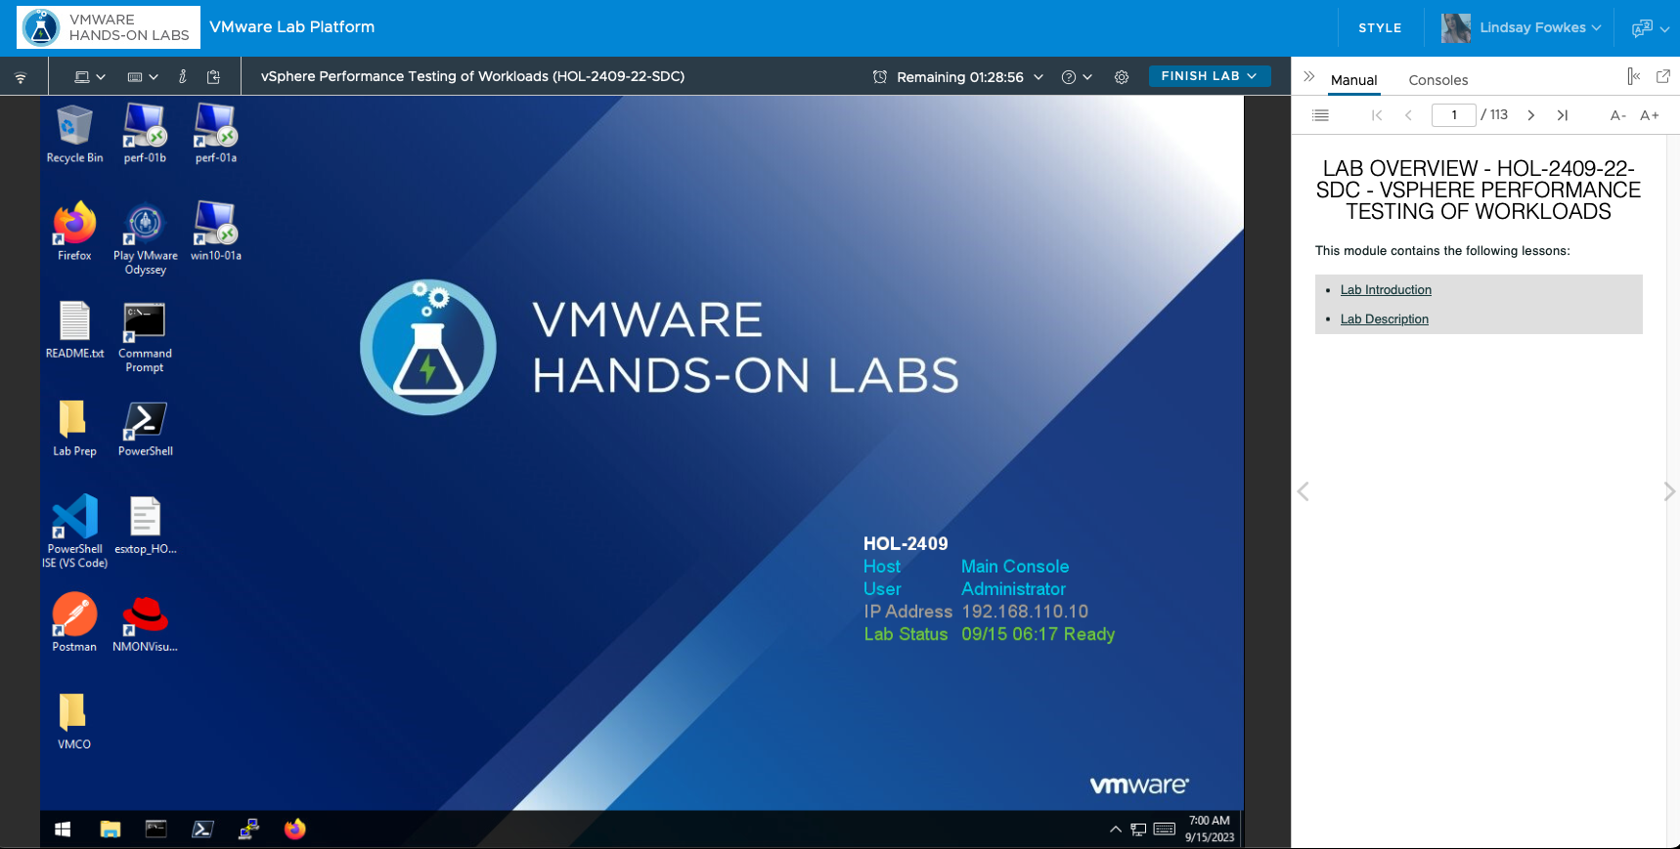Screen dimensions: 1680x849
Task: Click the STYLE button
Action: (1380, 27)
